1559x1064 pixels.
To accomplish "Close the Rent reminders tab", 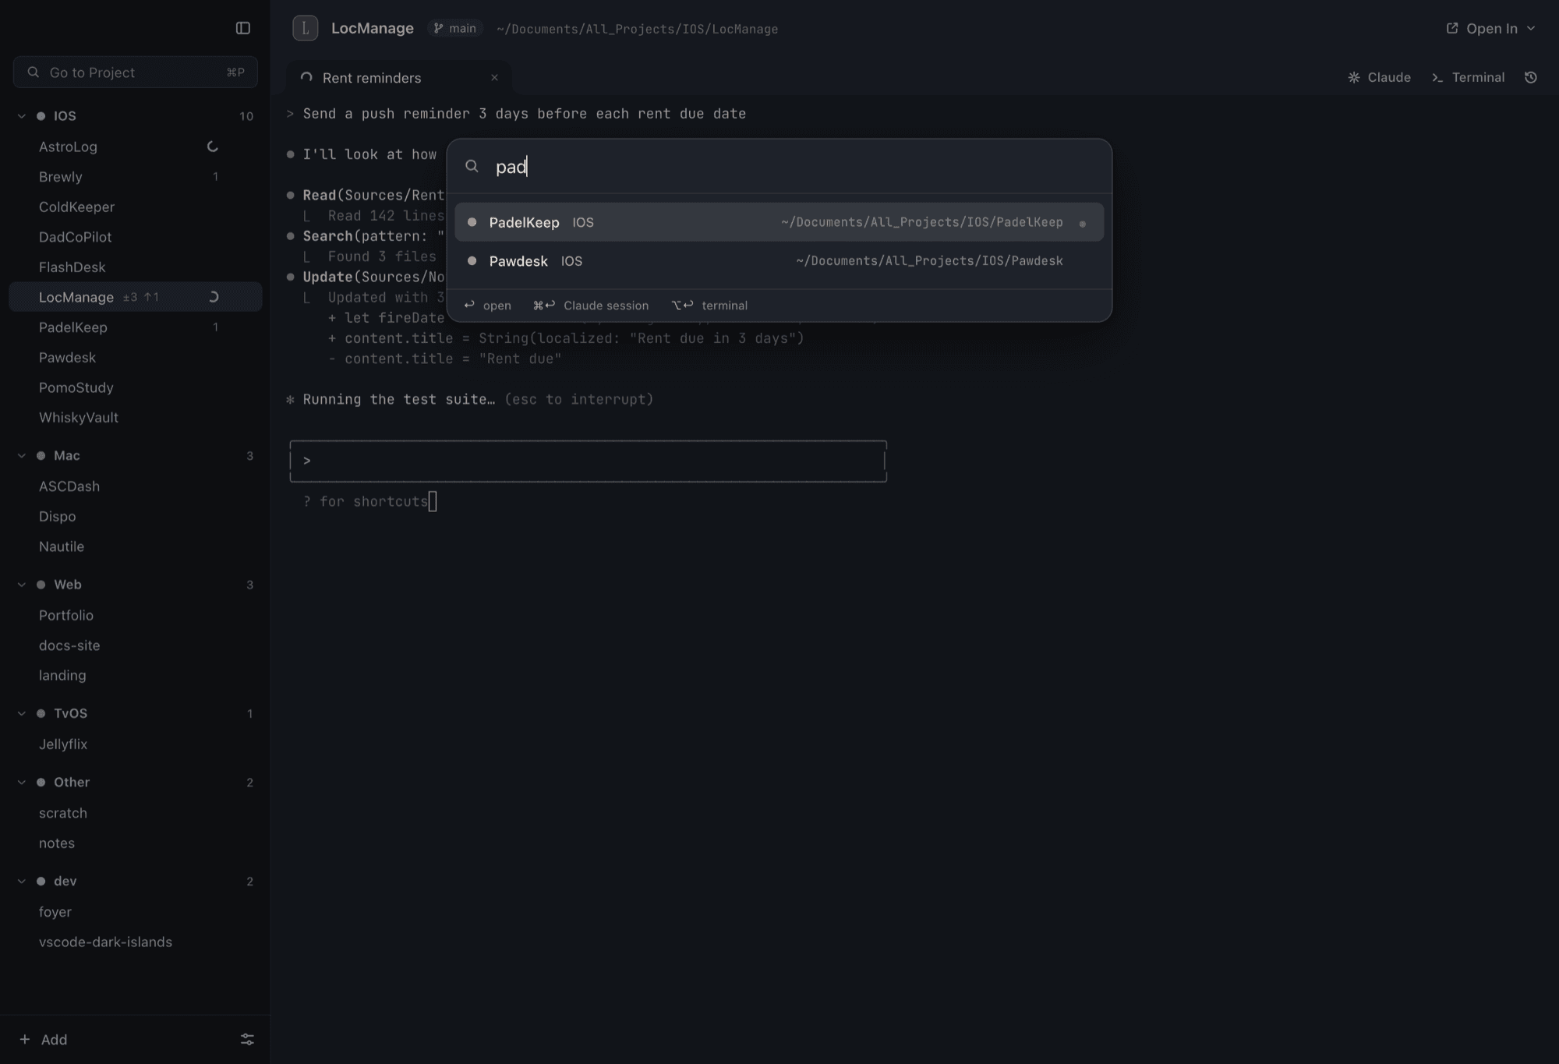I will point(494,77).
